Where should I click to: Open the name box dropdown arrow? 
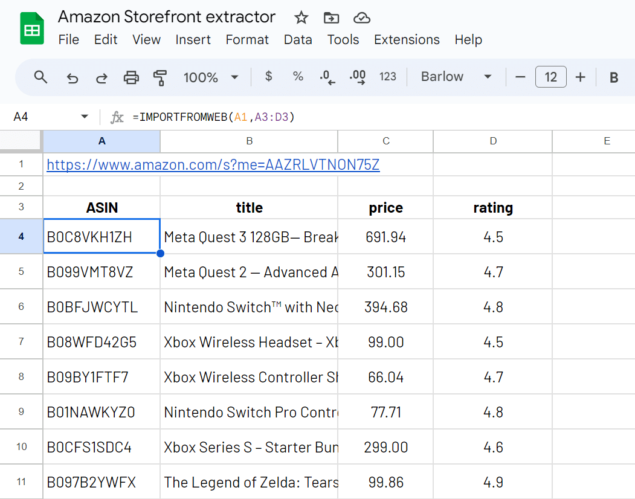click(x=84, y=117)
